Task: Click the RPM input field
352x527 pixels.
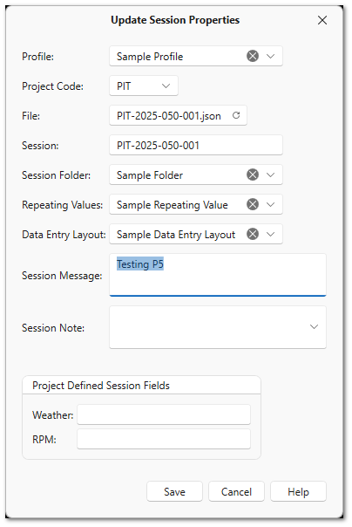Action: tap(164, 439)
